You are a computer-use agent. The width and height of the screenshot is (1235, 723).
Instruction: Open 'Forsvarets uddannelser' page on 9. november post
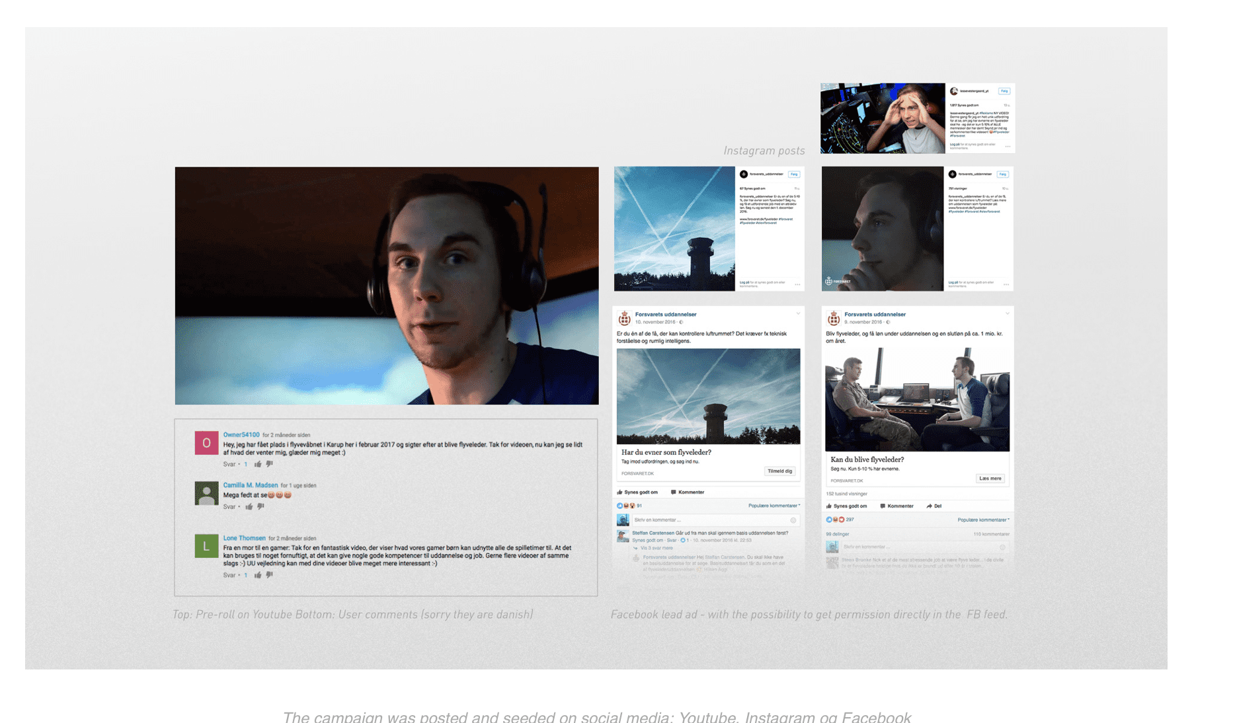tap(875, 315)
